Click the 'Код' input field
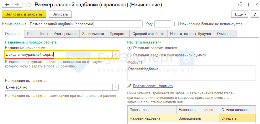 (163, 24)
